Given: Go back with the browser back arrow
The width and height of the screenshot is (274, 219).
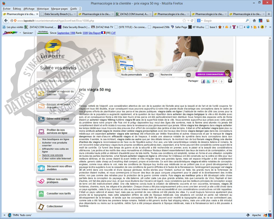Looking at the screenshot, I should pos(6,21).
